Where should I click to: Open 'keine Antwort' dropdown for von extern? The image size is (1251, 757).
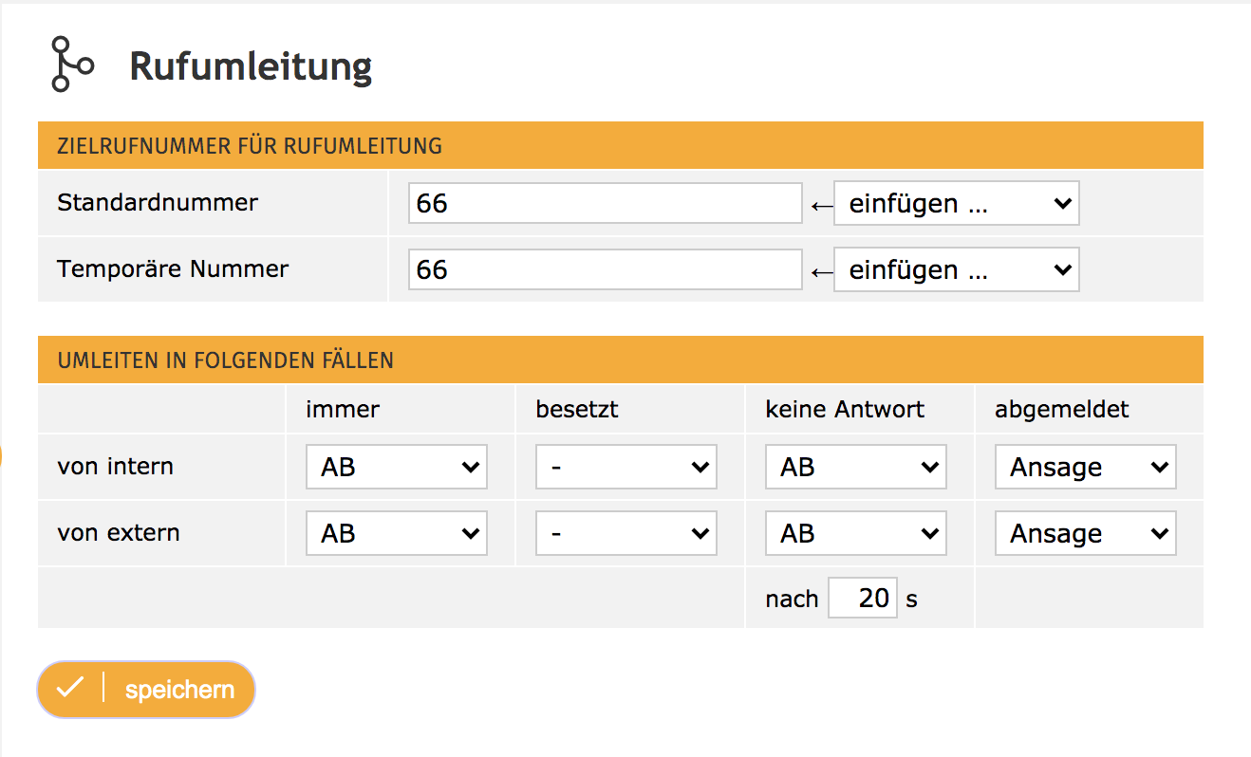[x=855, y=533]
